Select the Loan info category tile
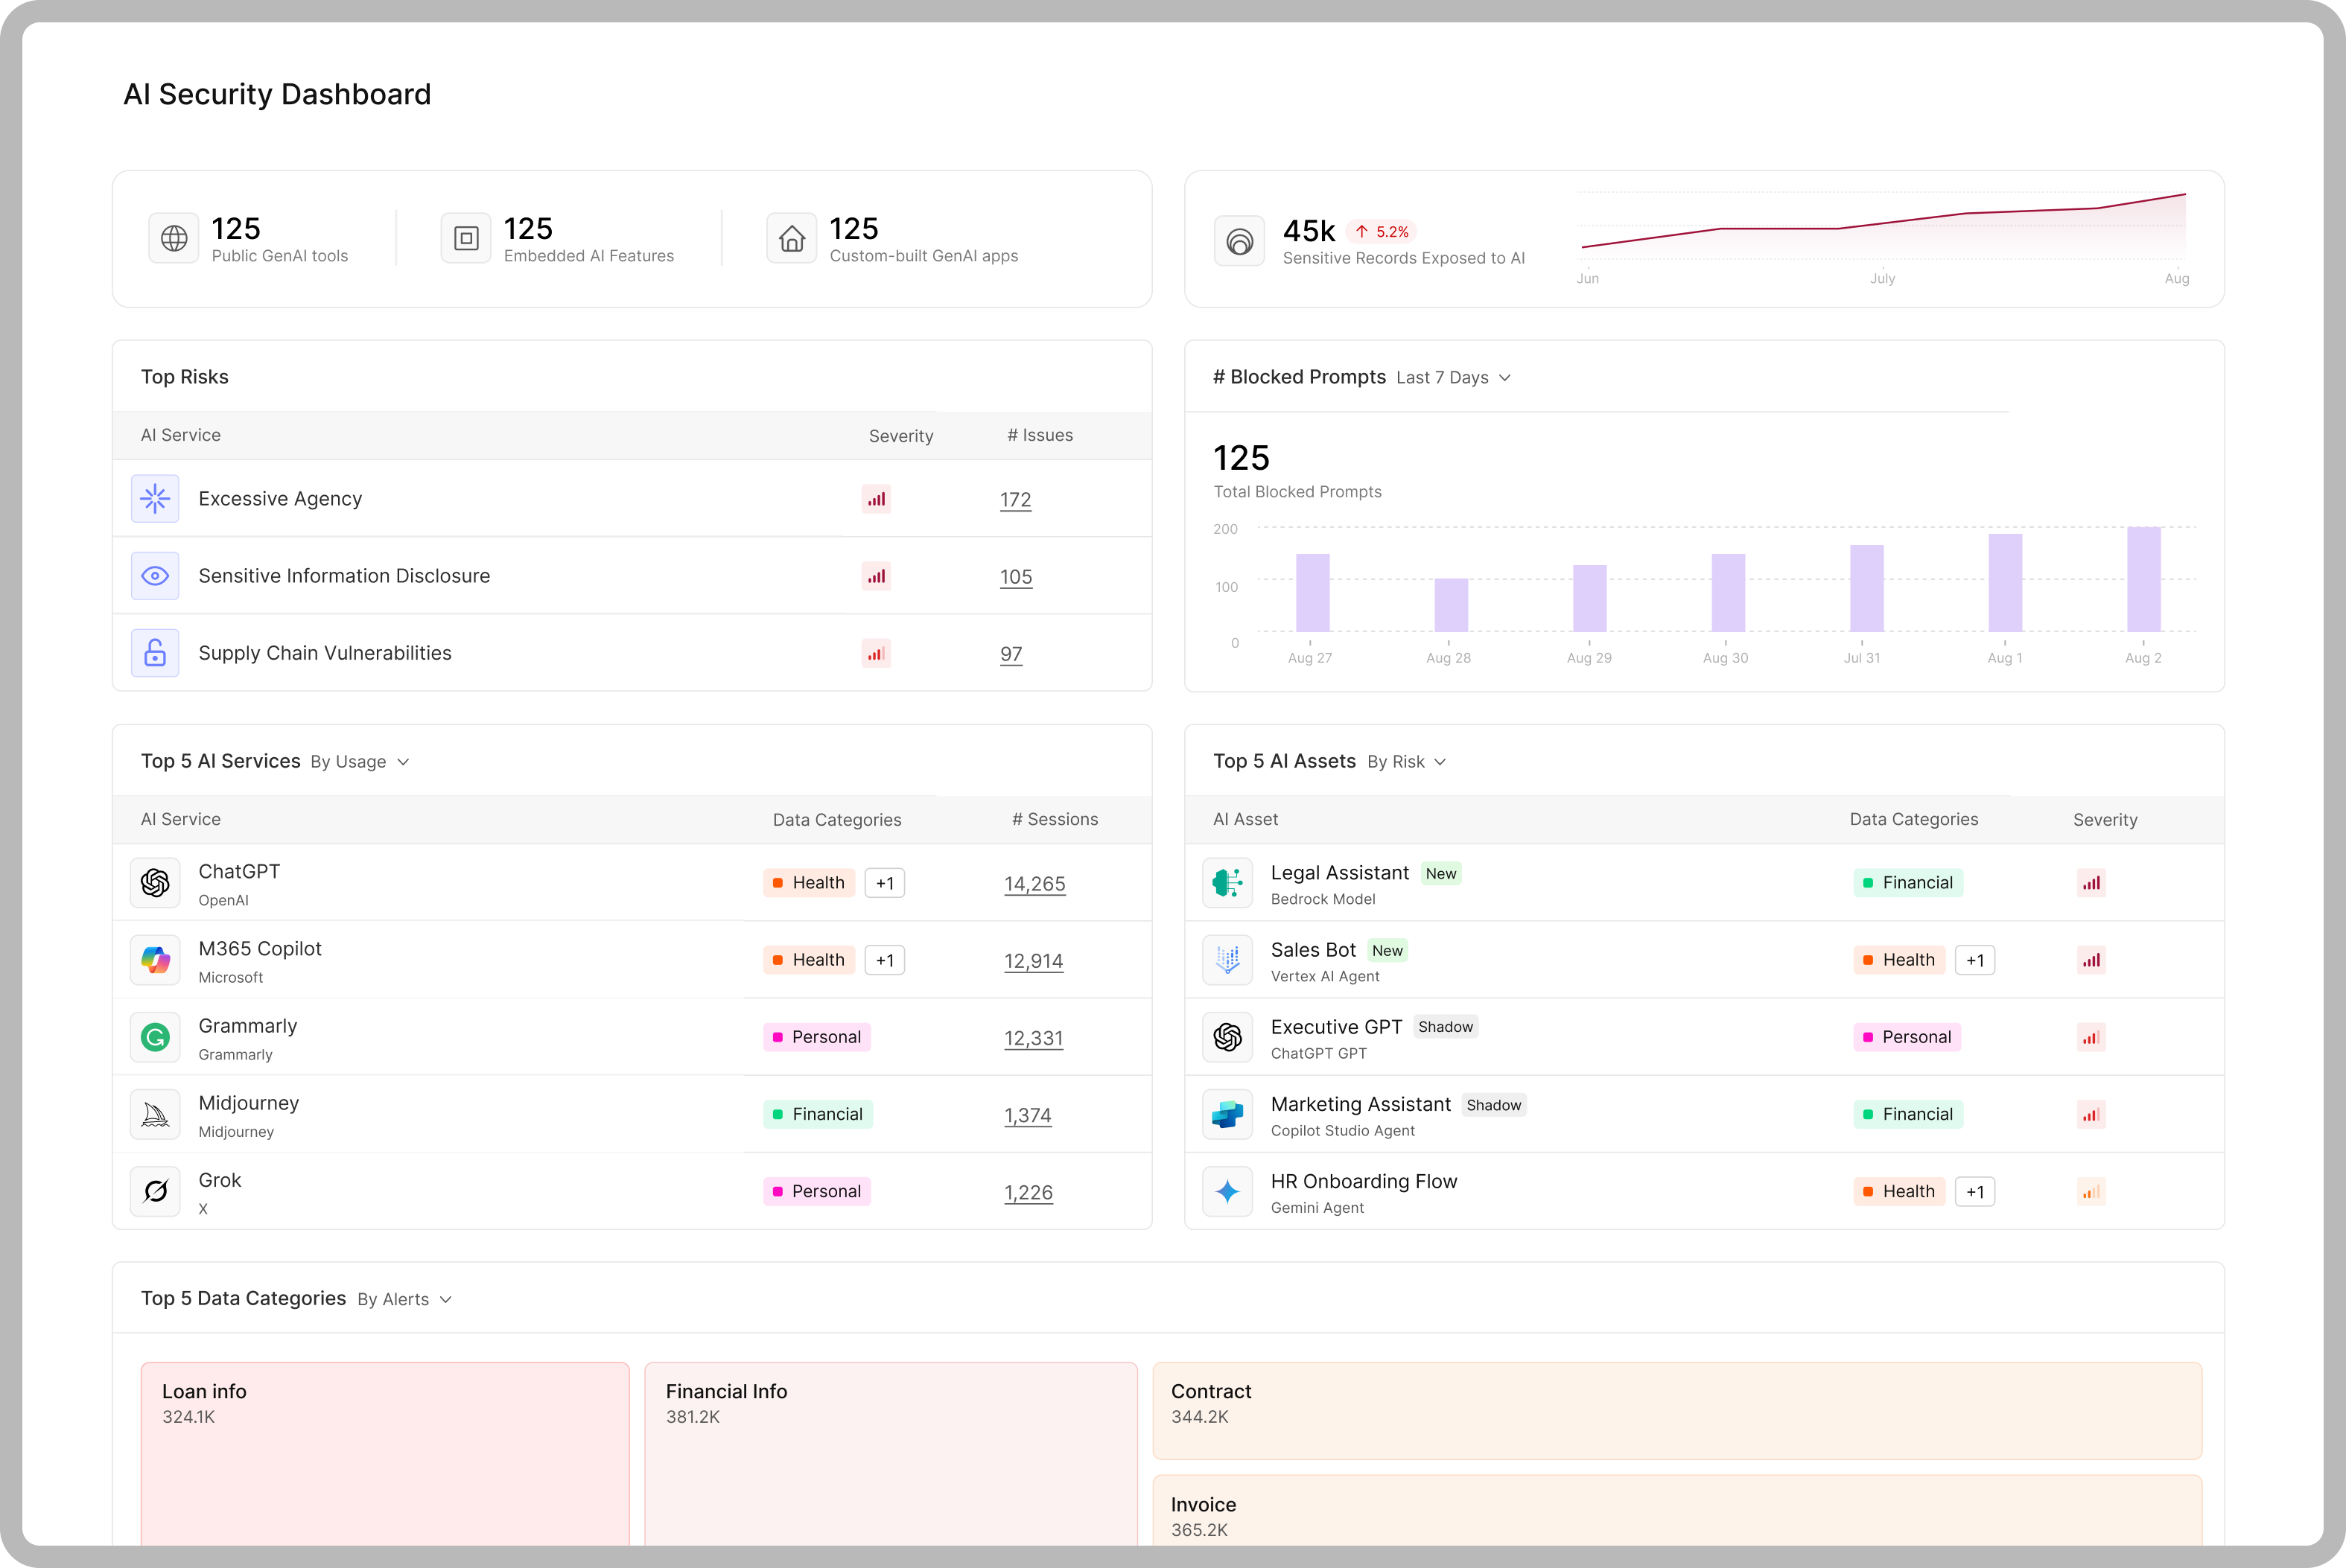The width and height of the screenshot is (2346, 1568). click(x=385, y=1450)
